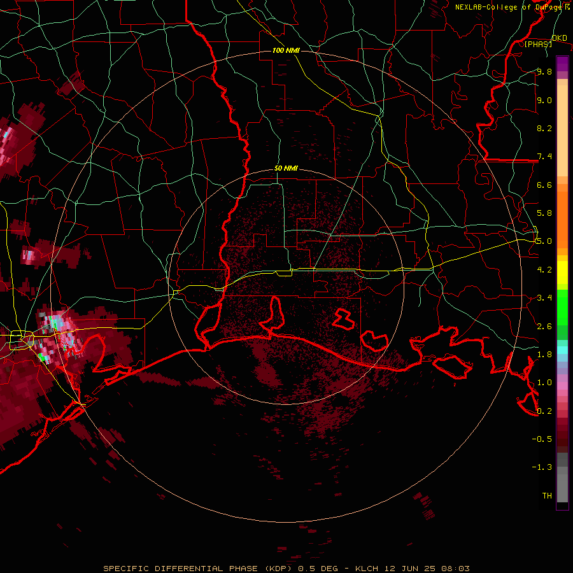Click the NEXLAB-College of DuPage header text
Image resolution: width=573 pixels, height=573 pixels.
513,7
